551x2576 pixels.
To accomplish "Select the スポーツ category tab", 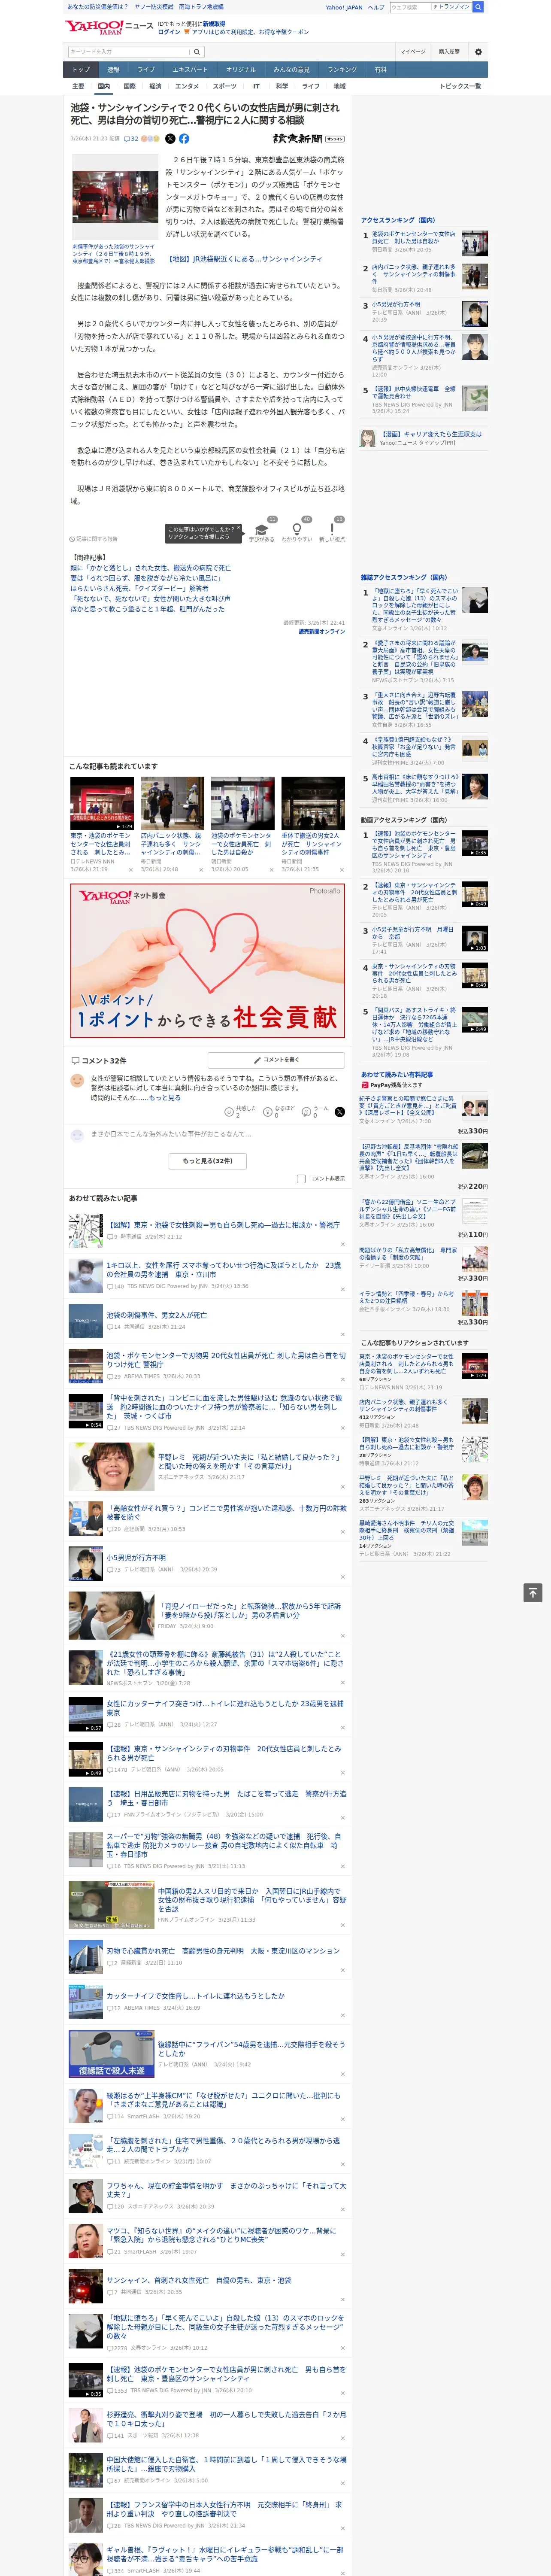I will (225, 86).
